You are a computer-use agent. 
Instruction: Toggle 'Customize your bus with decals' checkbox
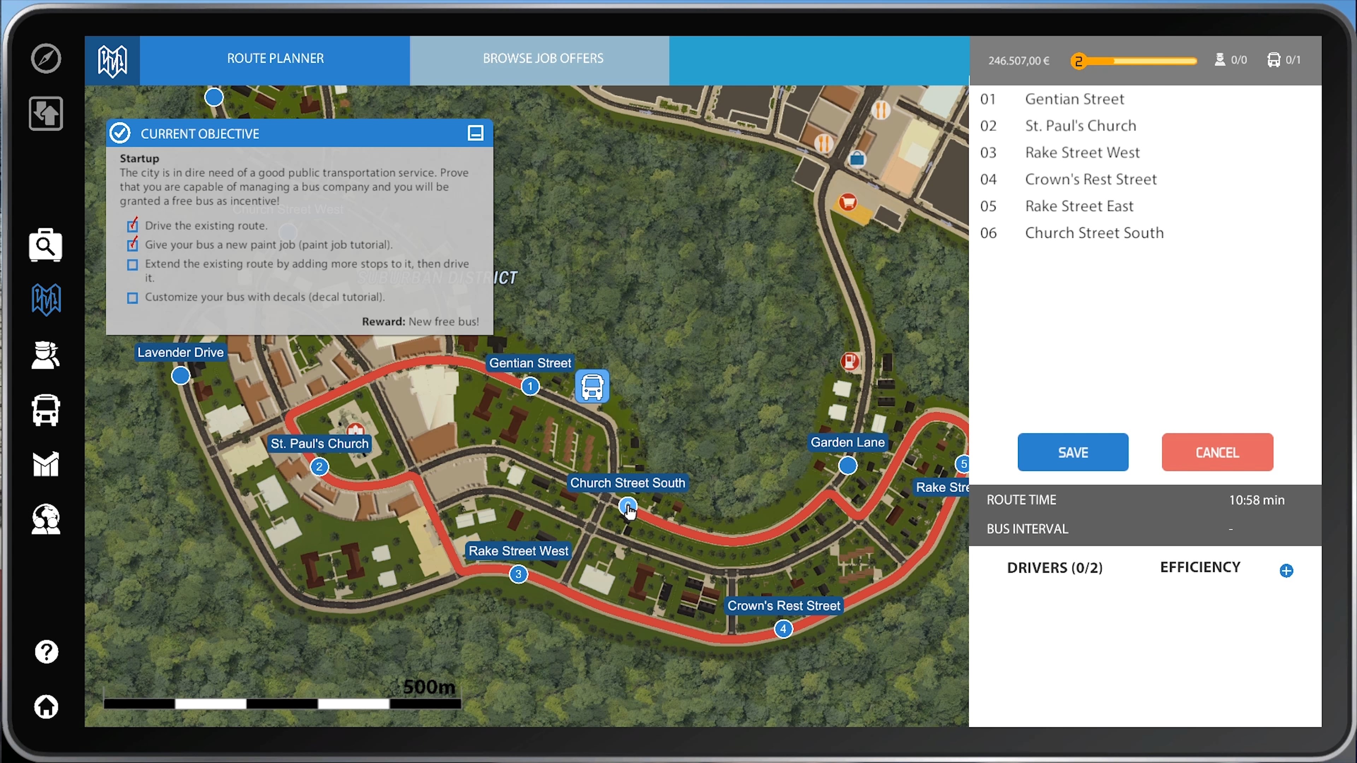[x=133, y=298]
